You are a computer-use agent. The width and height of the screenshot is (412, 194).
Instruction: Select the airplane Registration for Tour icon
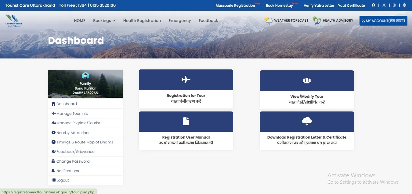[x=186, y=79]
